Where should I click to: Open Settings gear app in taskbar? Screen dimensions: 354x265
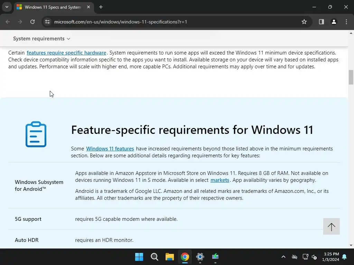coord(200,257)
